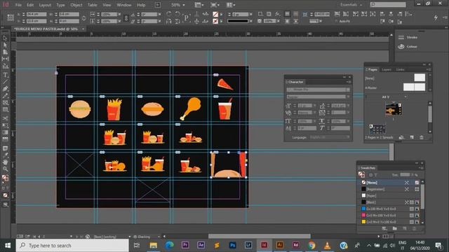Select the Eyedropper tool
This screenshot has width=449, height=252.
[5, 155]
